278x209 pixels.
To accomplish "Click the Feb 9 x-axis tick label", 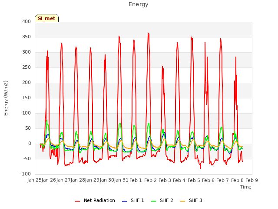I will coord(252,180).
